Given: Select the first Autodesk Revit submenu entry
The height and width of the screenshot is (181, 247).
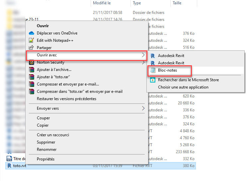Looking at the screenshot, I should 171,56.
